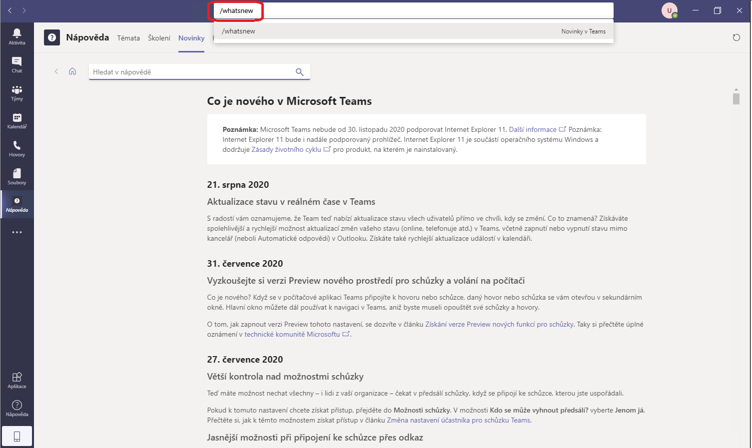Open technické komunitě Microsoftu link
Viewport: 752px width, 448px height.
[297, 334]
